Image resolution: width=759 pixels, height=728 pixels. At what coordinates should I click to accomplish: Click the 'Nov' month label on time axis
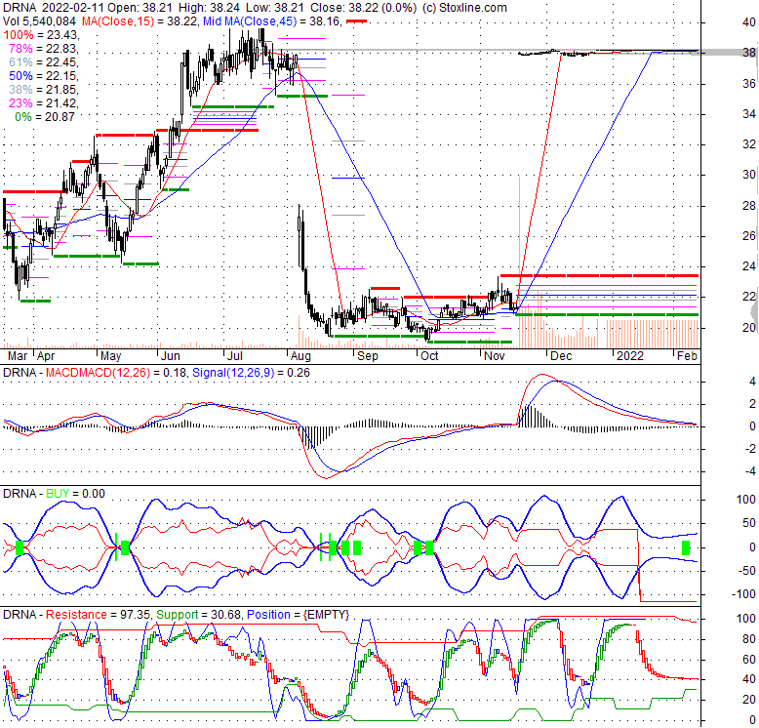(x=495, y=356)
